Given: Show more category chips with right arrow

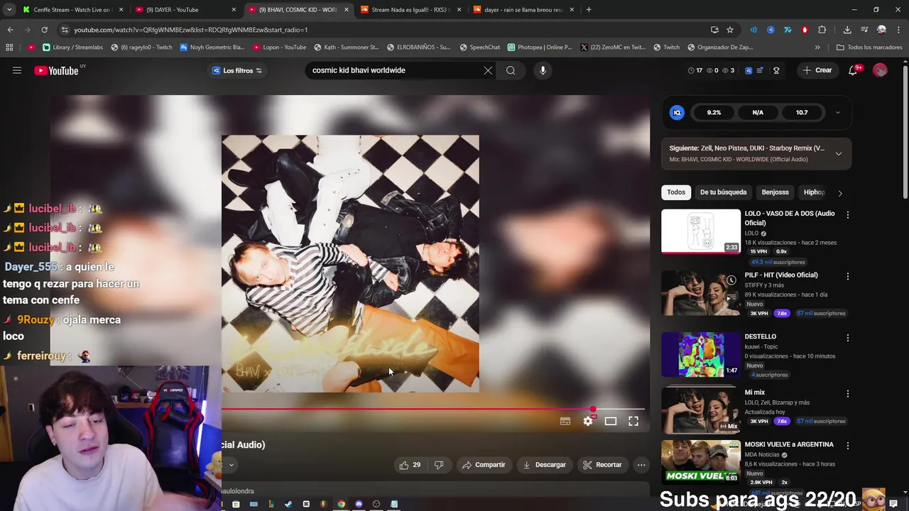Looking at the screenshot, I should pyautogui.click(x=840, y=193).
